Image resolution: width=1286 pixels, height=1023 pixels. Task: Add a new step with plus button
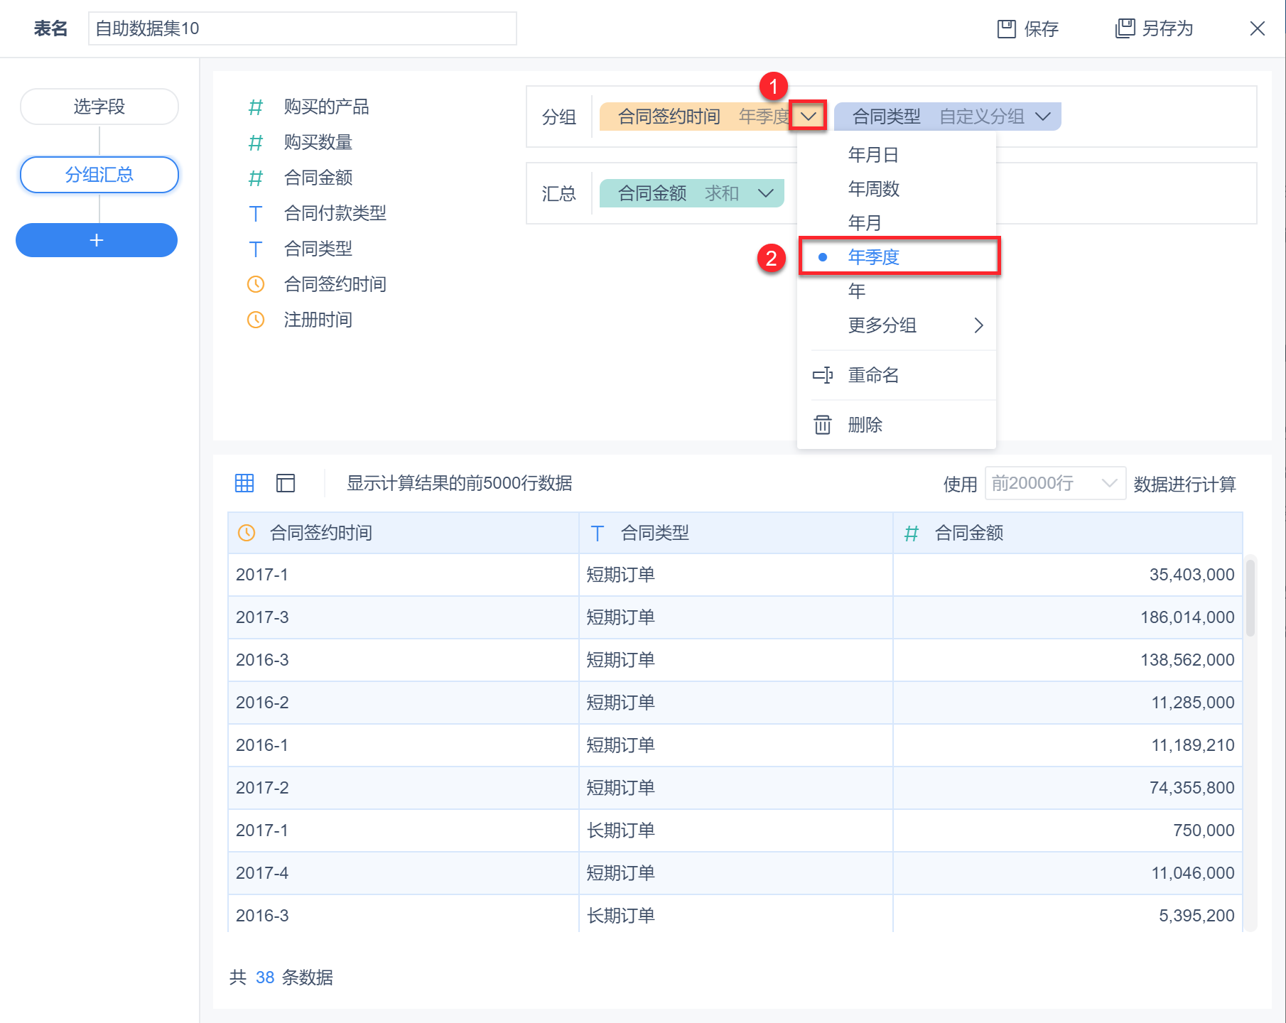click(x=97, y=240)
